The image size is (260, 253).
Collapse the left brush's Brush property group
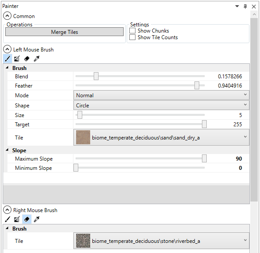pos(7,68)
